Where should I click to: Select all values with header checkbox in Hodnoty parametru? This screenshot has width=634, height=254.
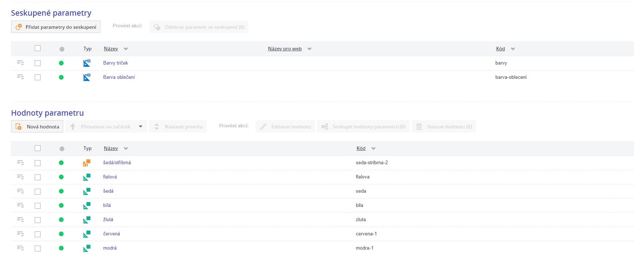38,148
